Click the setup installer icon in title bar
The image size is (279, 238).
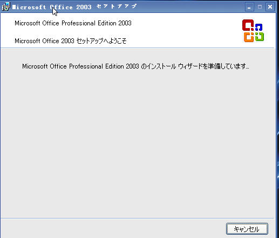tap(6, 6)
